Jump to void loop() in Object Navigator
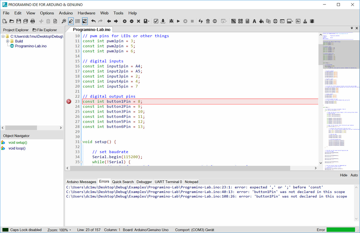360x233 pixels. (17, 148)
